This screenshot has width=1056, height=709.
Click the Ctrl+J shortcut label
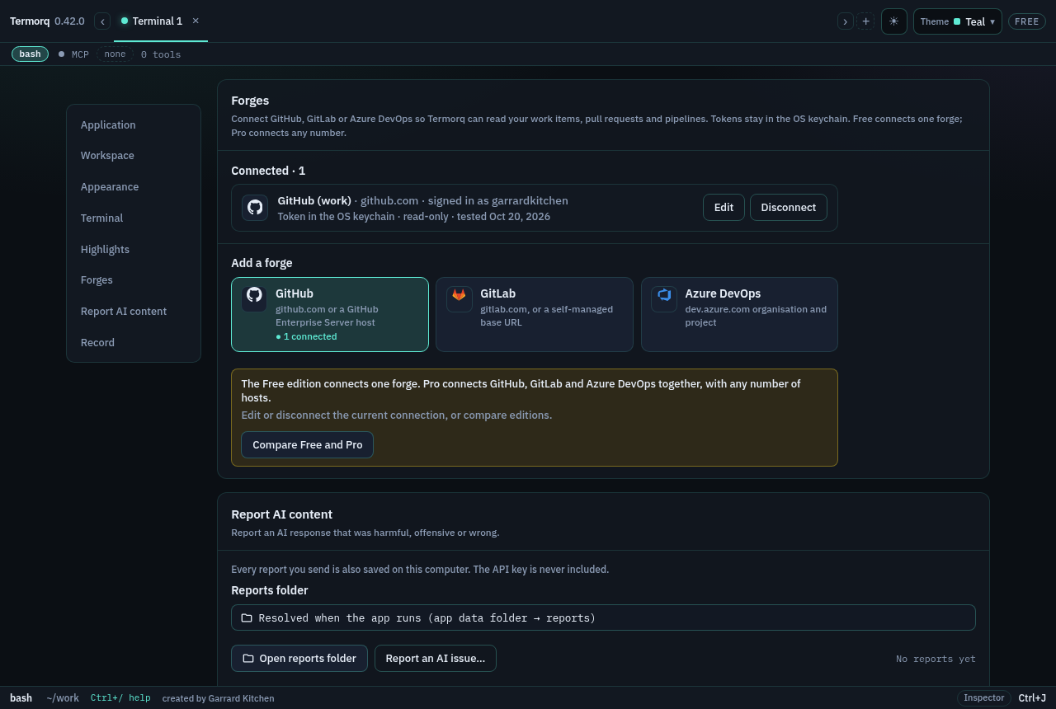coord(1032,698)
